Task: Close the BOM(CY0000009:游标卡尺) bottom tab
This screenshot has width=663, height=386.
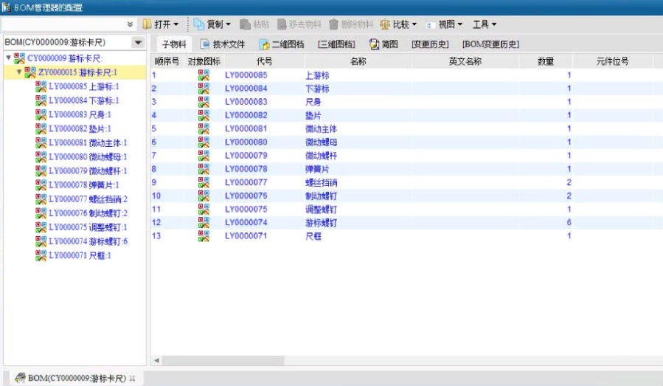Action: point(132,379)
